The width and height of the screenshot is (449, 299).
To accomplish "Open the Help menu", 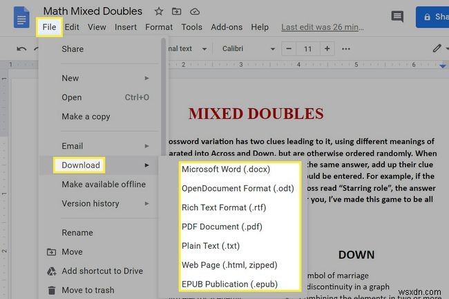I will click(x=260, y=27).
